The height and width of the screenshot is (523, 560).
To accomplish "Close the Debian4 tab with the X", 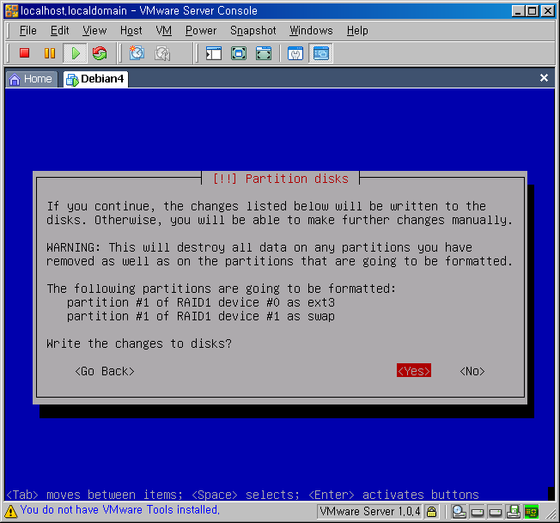I will coord(544,78).
